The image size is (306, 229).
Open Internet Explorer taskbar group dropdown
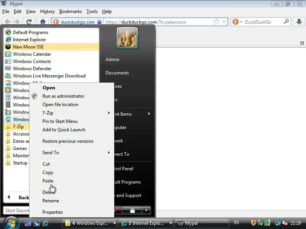[x=171, y=223]
